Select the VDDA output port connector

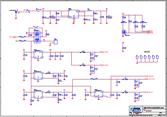[102, 52]
